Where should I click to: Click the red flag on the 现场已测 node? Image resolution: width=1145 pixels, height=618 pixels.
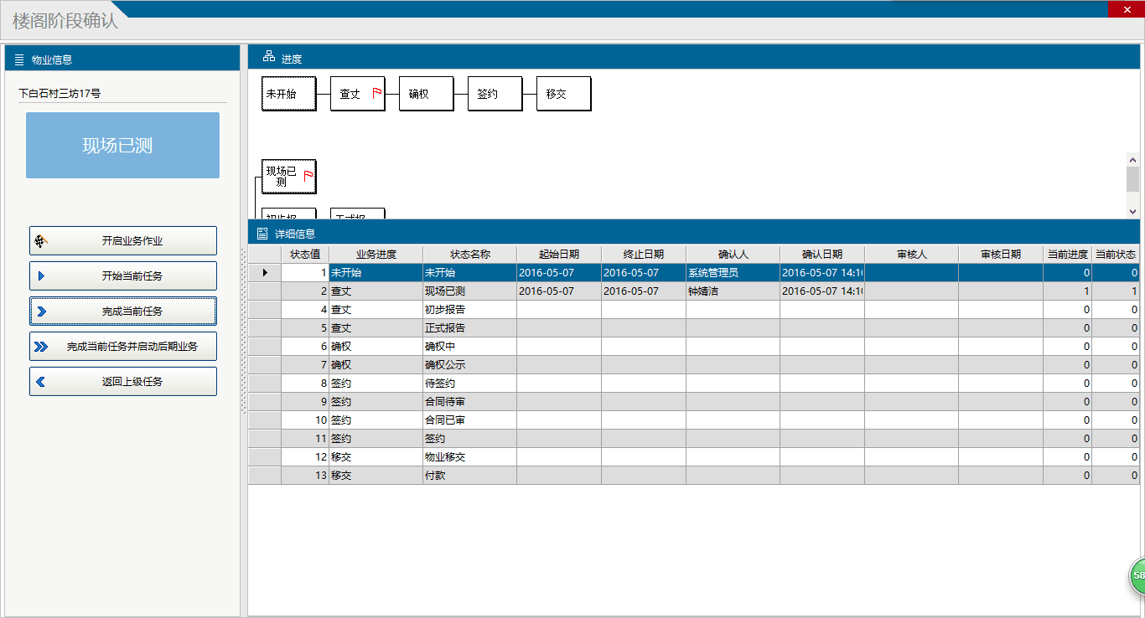tap(308, 175)
